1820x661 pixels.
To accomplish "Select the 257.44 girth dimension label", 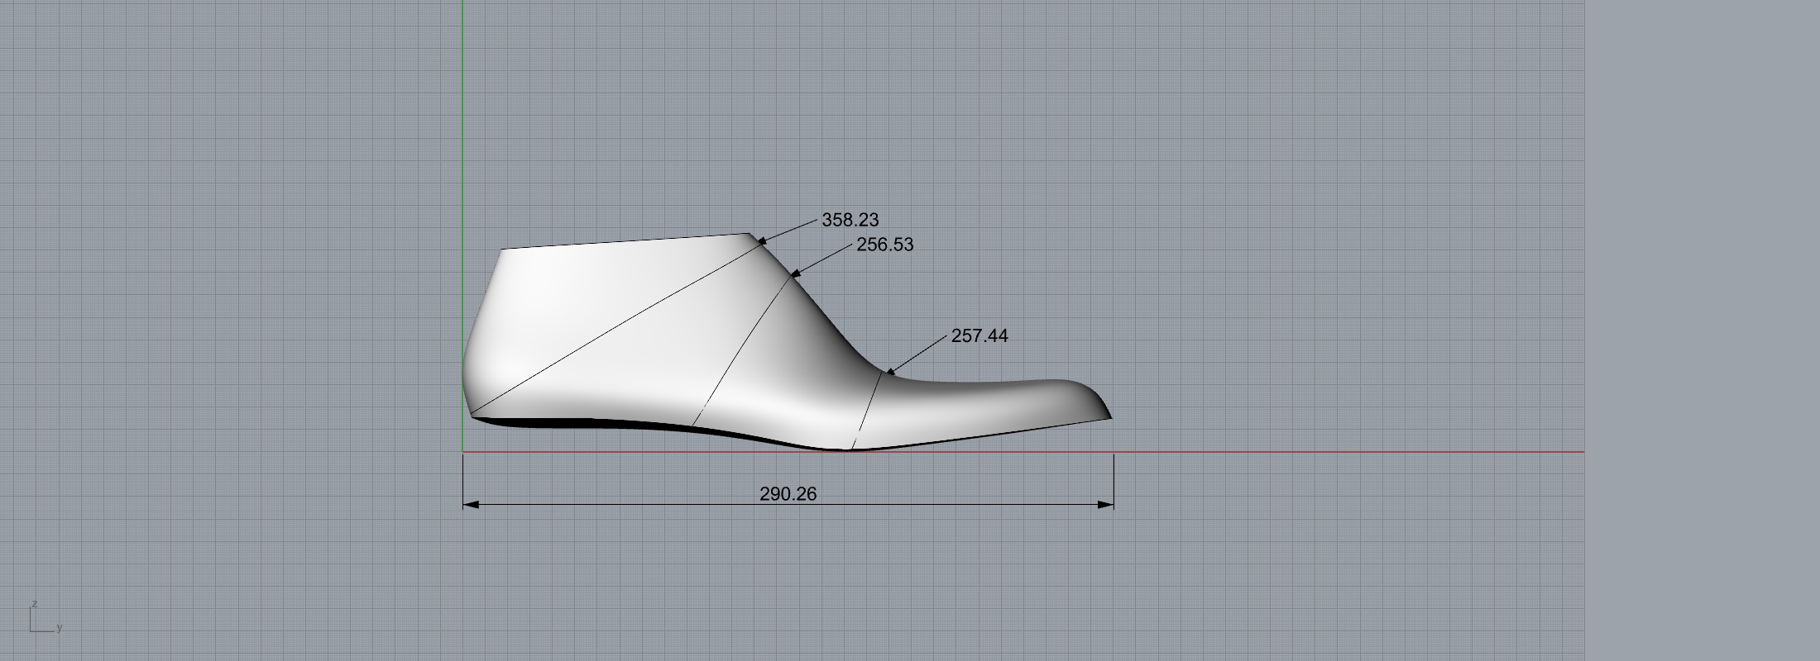I will point(979,335).
